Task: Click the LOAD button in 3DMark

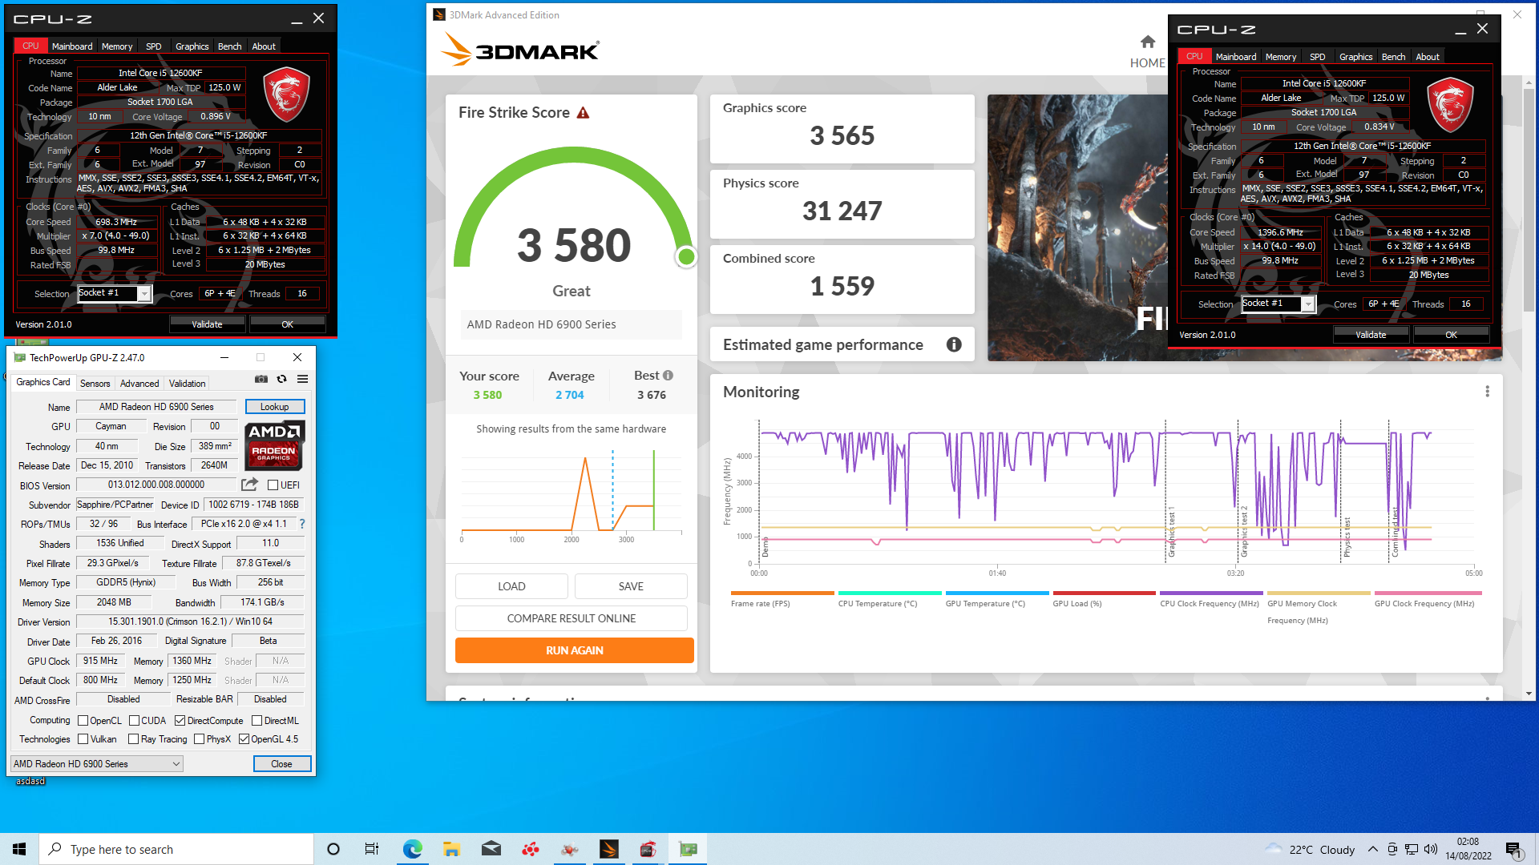Action: point(511,586)
